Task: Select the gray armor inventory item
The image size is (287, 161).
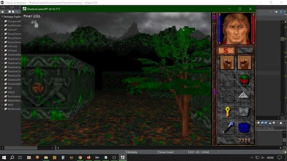Action: (244, 112)
